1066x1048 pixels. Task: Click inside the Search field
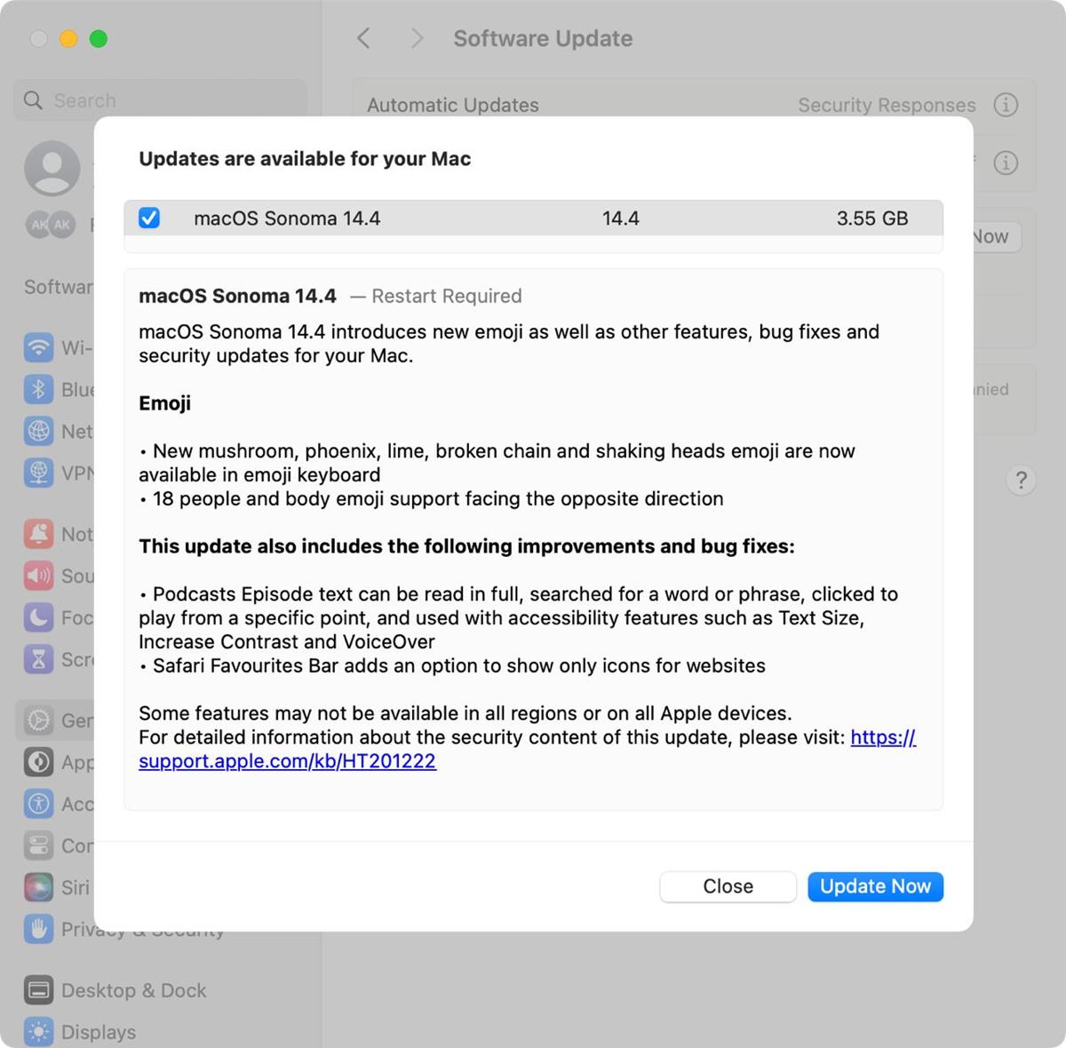160,99
